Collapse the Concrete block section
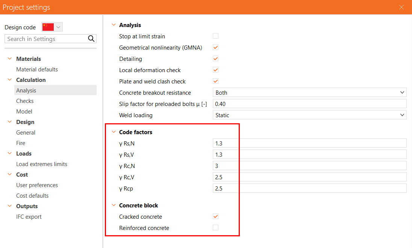 [x=114, y=206]
